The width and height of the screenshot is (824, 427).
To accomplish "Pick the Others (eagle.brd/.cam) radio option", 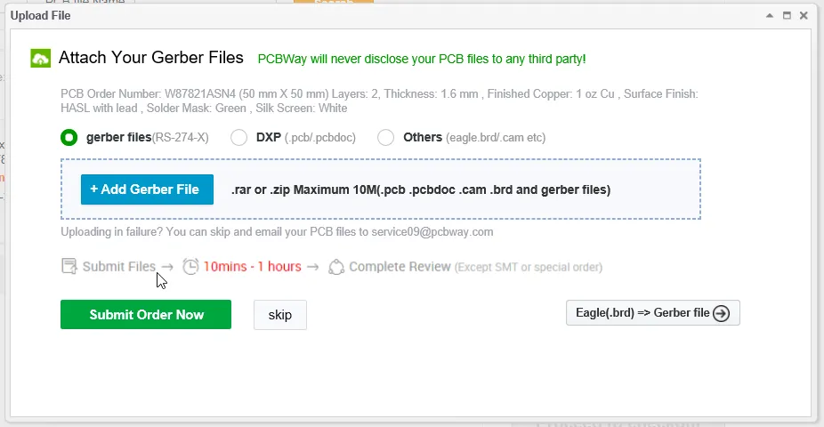I will [385, 137].
